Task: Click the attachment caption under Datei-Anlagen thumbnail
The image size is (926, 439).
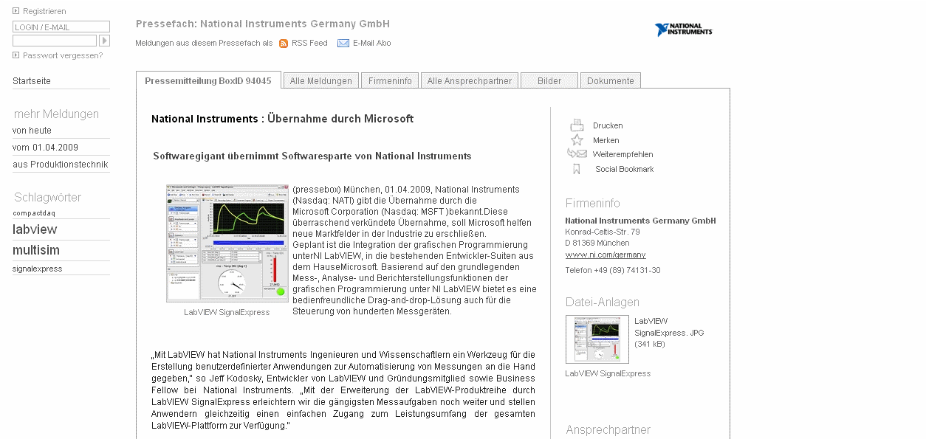Action: click(x=608, y=373)
